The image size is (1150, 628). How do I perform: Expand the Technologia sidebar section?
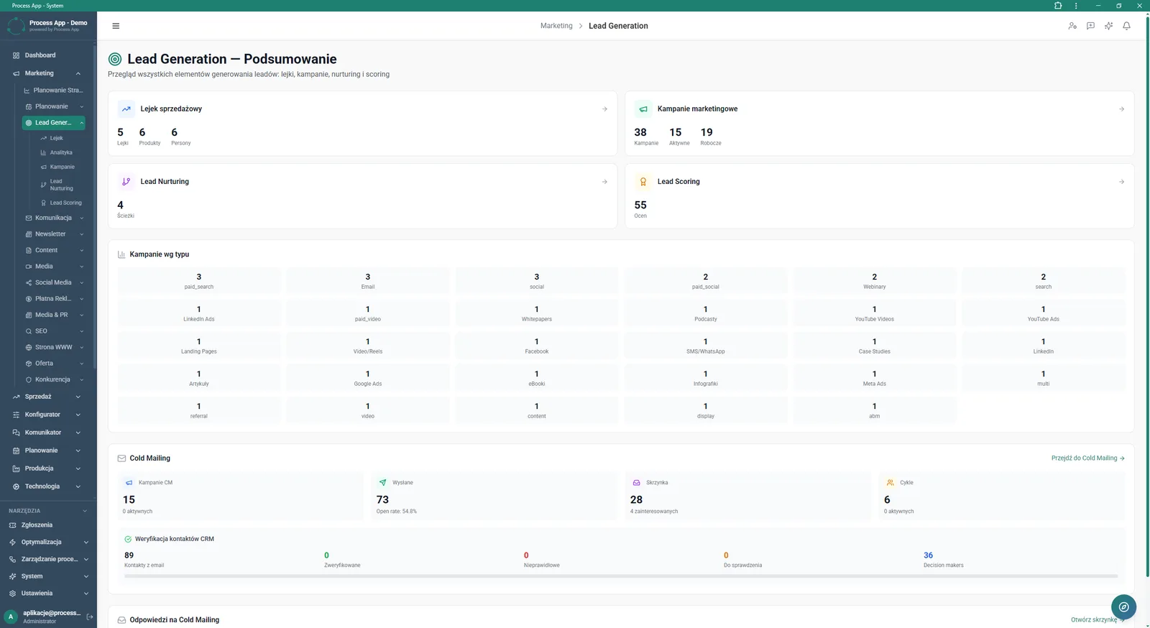(78, 486)
